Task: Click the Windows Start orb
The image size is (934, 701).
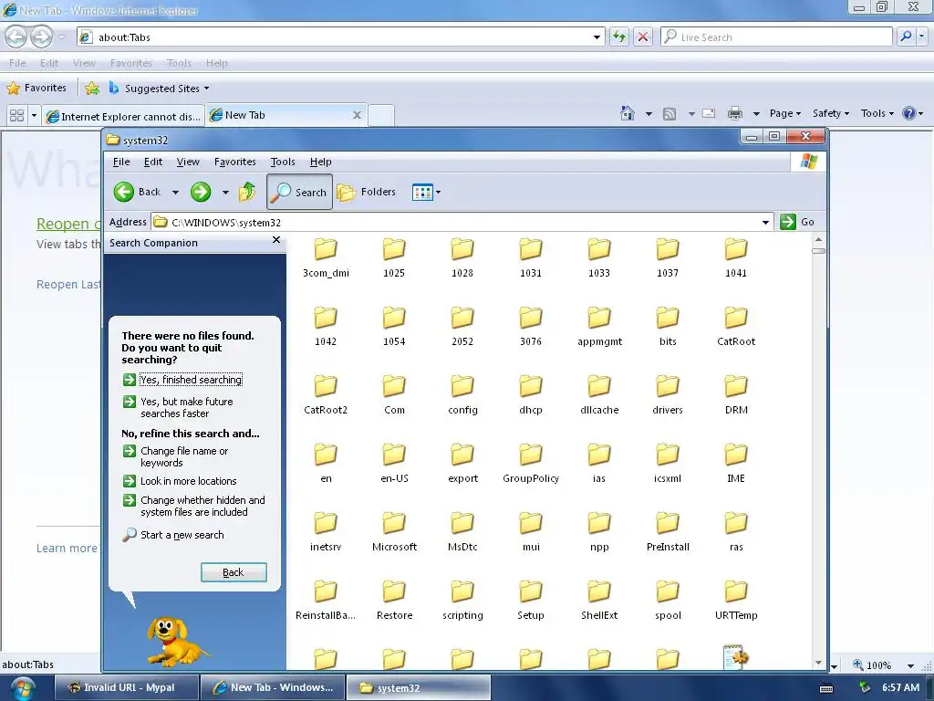Action: (x=22, y=688)
